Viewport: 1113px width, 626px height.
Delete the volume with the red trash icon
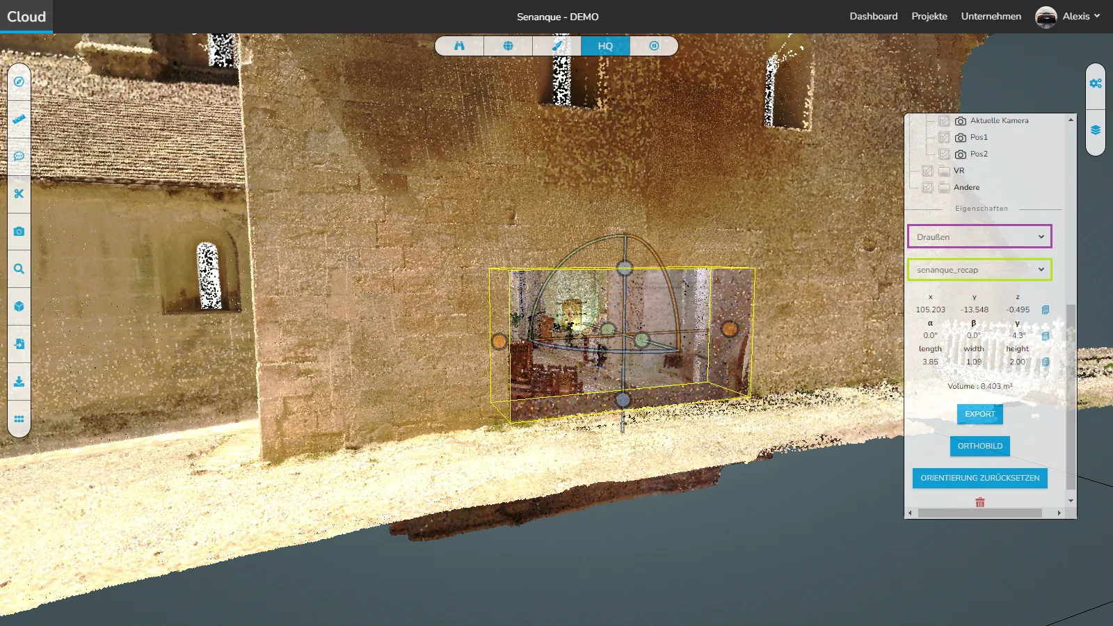pos(979,502)
